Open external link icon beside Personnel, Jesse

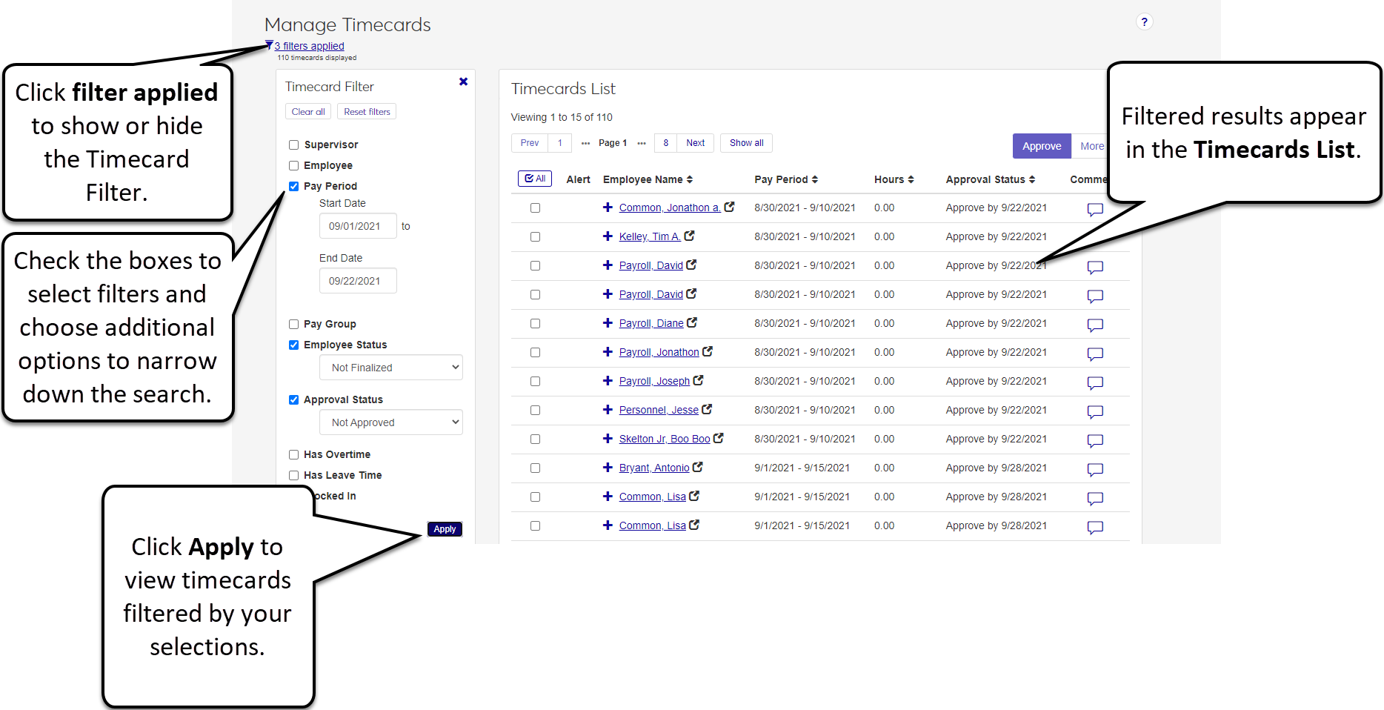(x=707, y=409)
